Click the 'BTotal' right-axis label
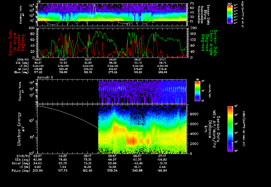 (205, 15)
